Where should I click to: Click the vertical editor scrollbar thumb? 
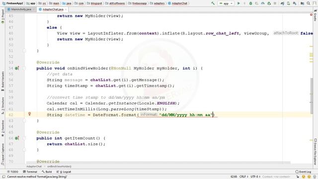(312, 96)
